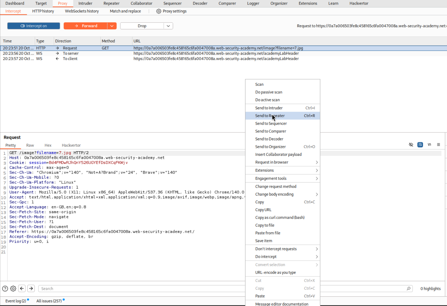The width and height of the screenshot is (447, 306).
Task: Toggle line wrap icon in request editor
Action: point(420,145)
